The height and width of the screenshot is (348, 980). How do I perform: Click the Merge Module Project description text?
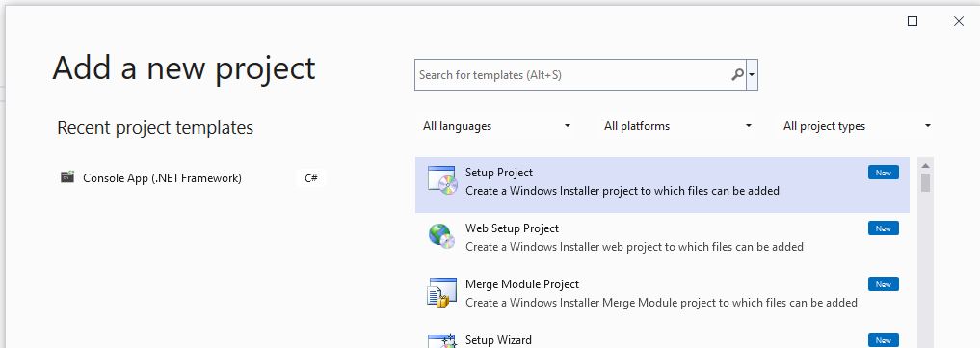pyautogui.click(x=661, y=303)
